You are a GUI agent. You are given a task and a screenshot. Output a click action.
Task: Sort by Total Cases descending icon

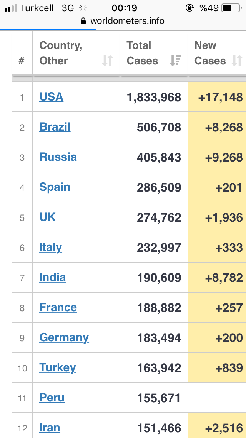tap(176, 61)
